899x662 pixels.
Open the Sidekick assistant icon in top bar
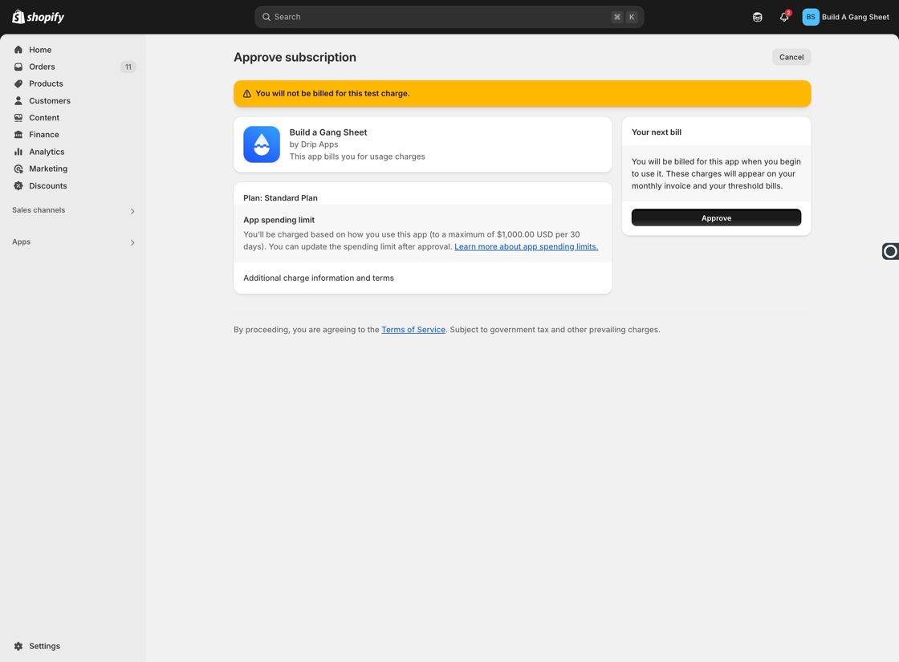[758, 17]
